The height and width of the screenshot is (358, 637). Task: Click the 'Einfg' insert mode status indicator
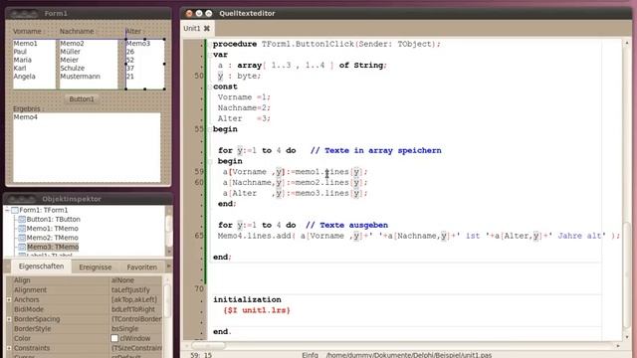click(x=310, y=355)
